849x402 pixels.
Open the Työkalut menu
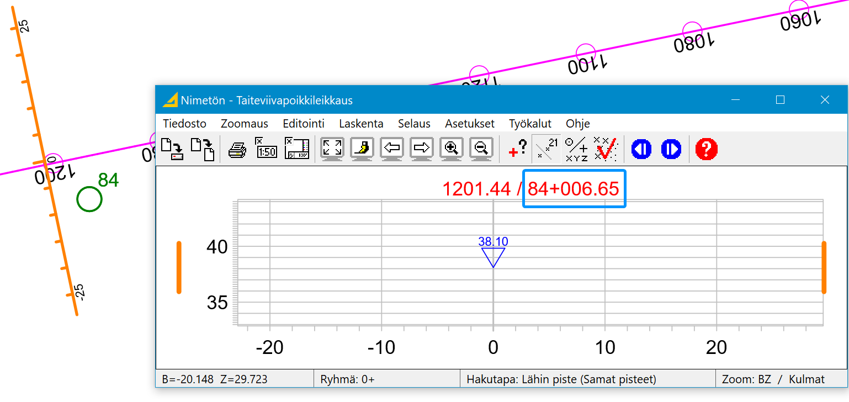[x=530, y=124]
